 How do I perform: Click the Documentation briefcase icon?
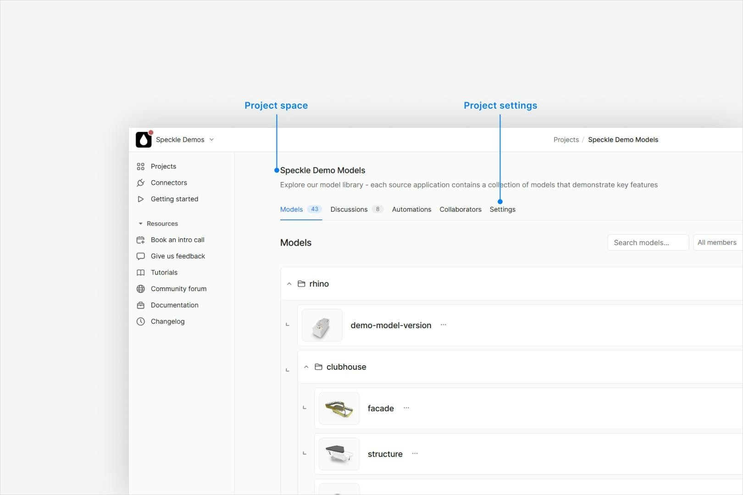point(141,305)
